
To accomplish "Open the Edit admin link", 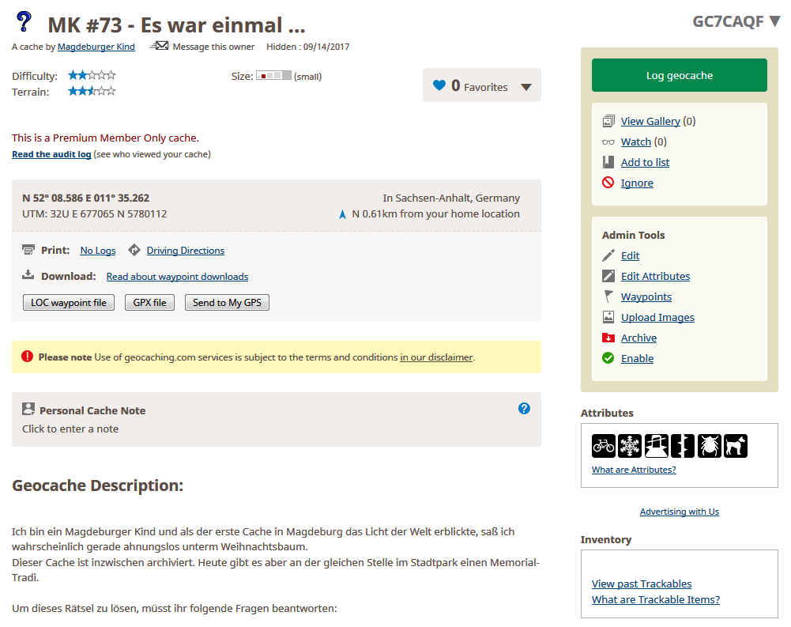I will pos(630,256).
